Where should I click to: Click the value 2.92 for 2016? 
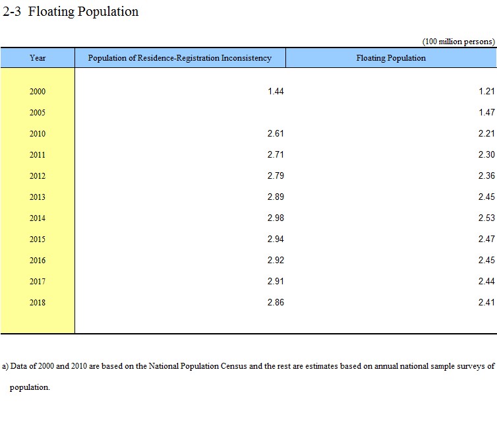click(x=276, y=260)
